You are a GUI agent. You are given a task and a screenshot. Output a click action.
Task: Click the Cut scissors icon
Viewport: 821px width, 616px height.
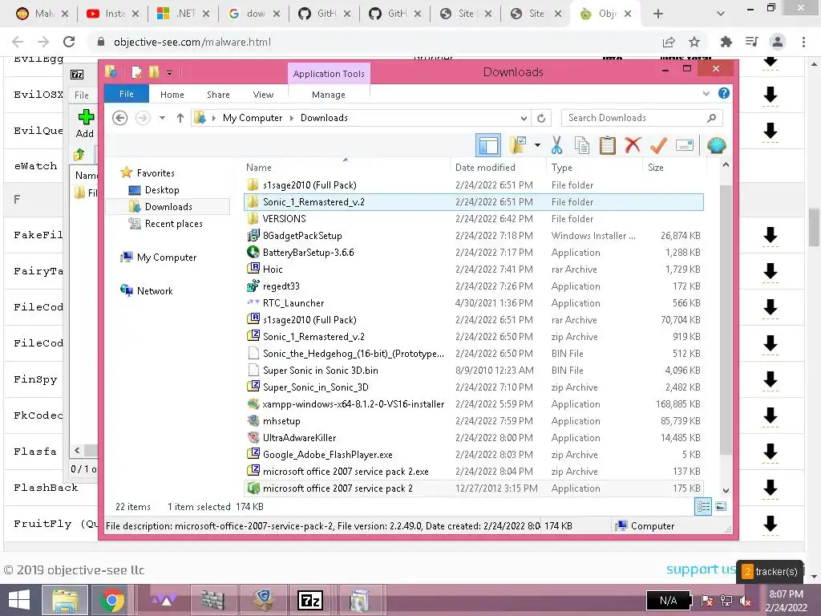point(556,145)
